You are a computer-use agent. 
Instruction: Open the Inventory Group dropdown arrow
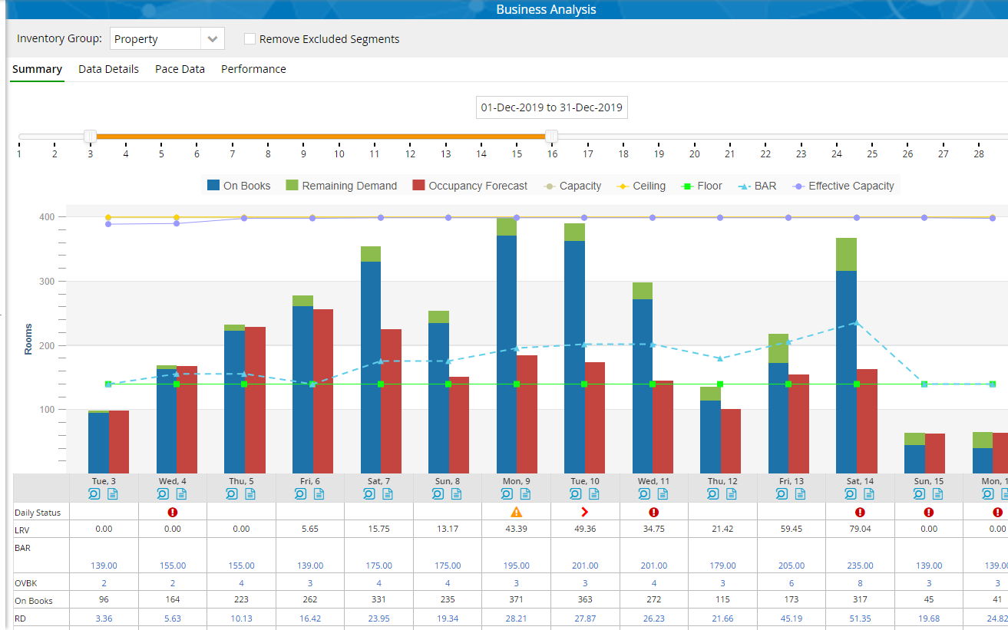coord(212,39)
